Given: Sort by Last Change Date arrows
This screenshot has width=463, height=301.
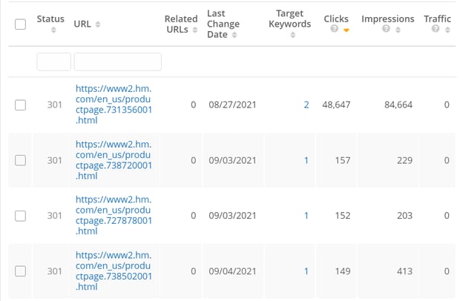Looking at the screenshot, I should tap(234, 35).
